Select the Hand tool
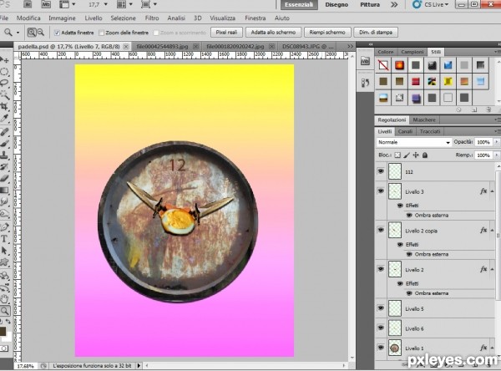The image size is (501, 371). (4, 299)
